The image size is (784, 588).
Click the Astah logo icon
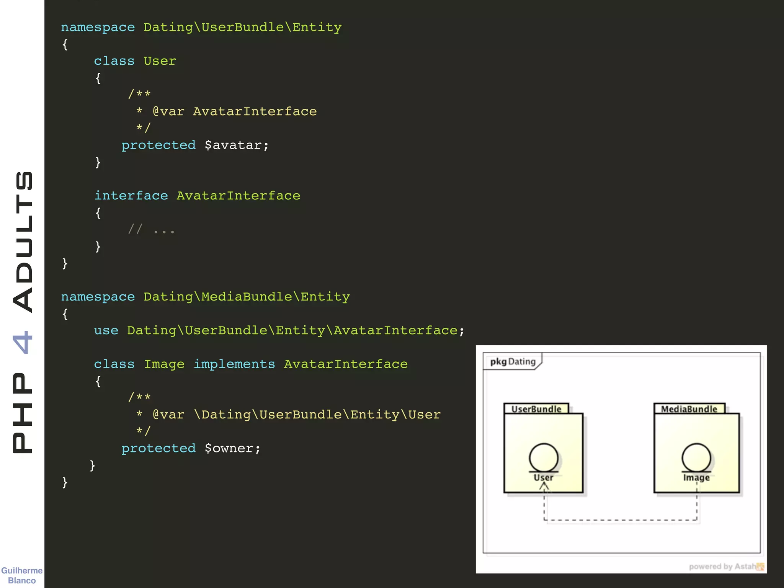(x=760, y=567)
